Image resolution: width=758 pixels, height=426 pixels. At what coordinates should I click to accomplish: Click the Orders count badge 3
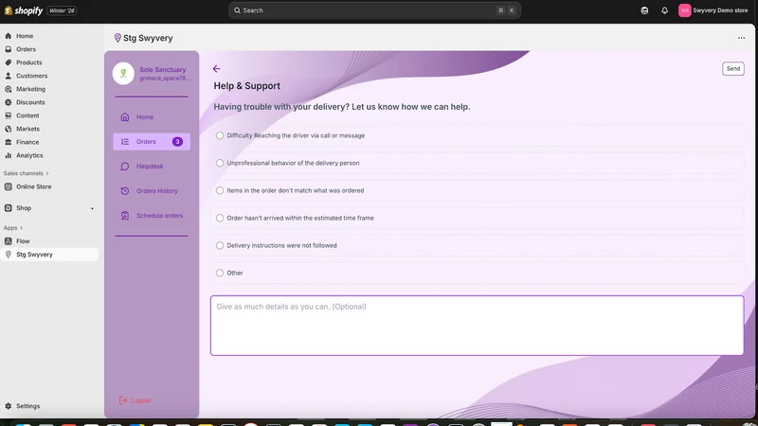177,141
